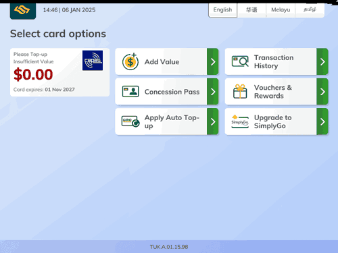This screenshot has width=338, height=253.
Task: Tap the $0.00 card balance
Action: (x=33, y=74)
